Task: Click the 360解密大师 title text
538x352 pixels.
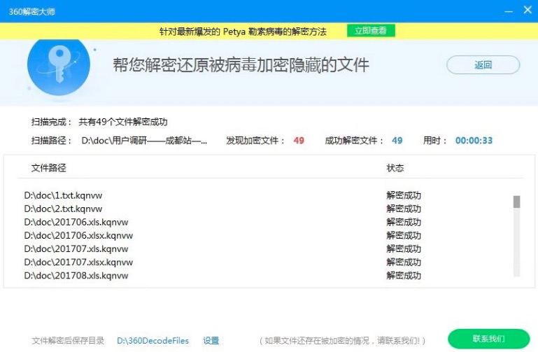Action: [x=32, y=12]
